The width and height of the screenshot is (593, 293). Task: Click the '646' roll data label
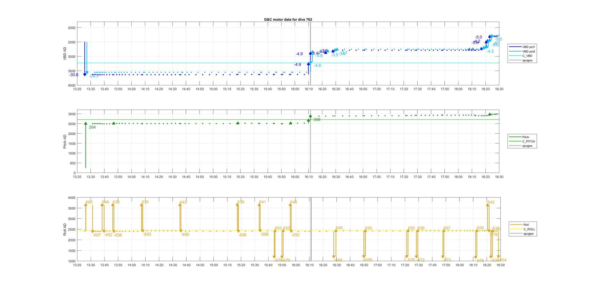(x=105, y=202)
